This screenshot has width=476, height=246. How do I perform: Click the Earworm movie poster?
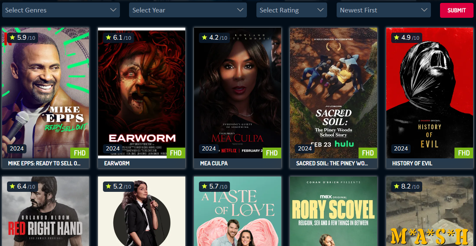[141, 93]
